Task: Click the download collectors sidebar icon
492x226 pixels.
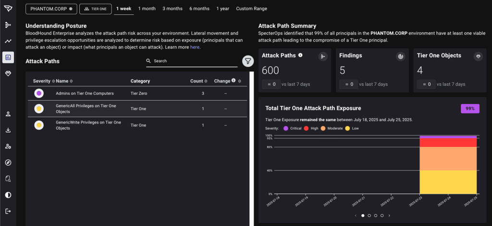Action: click(x=8, y=130)
